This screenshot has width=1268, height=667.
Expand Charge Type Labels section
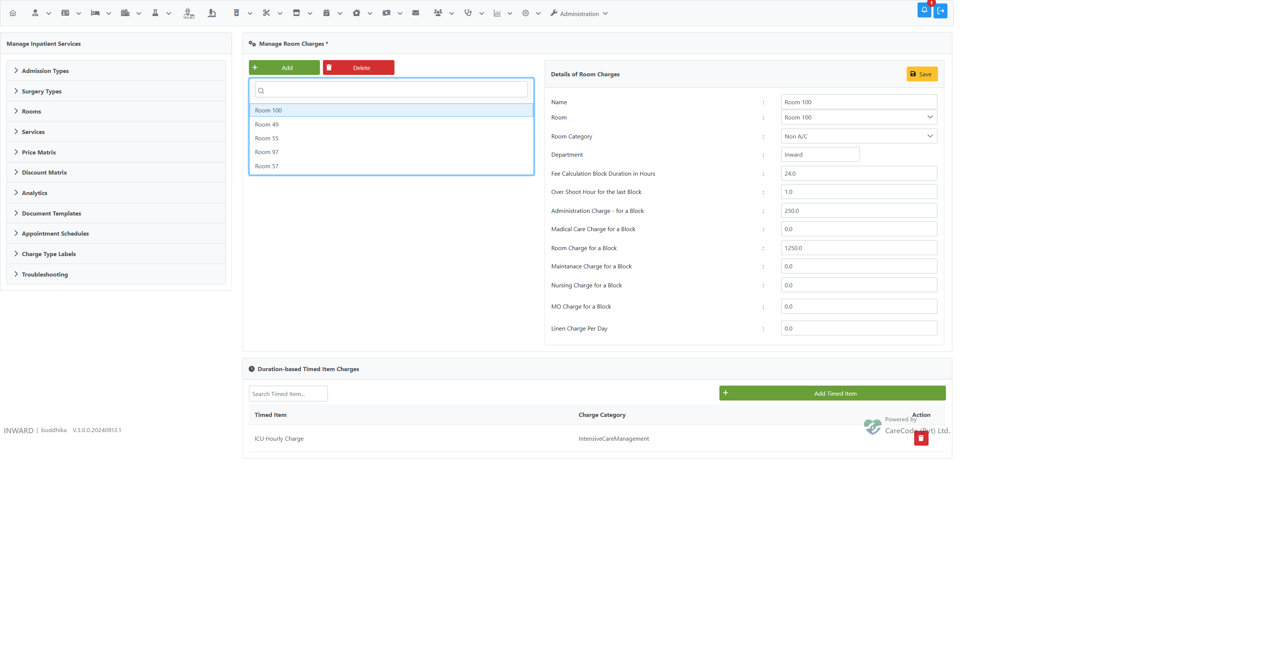click(116, 254)
